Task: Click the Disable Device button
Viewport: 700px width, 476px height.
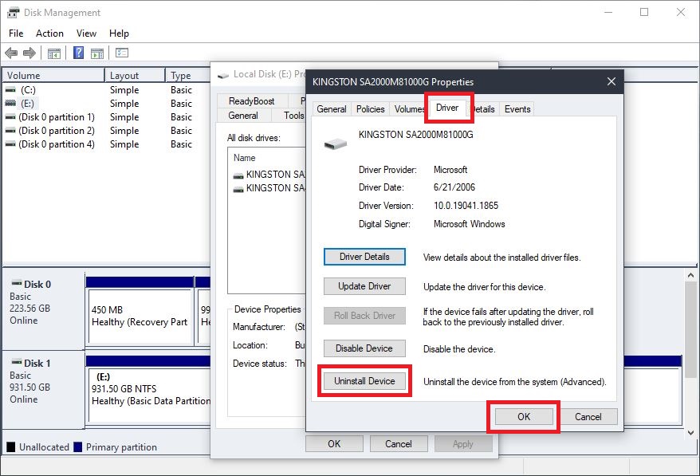Action: pos(364,348)
